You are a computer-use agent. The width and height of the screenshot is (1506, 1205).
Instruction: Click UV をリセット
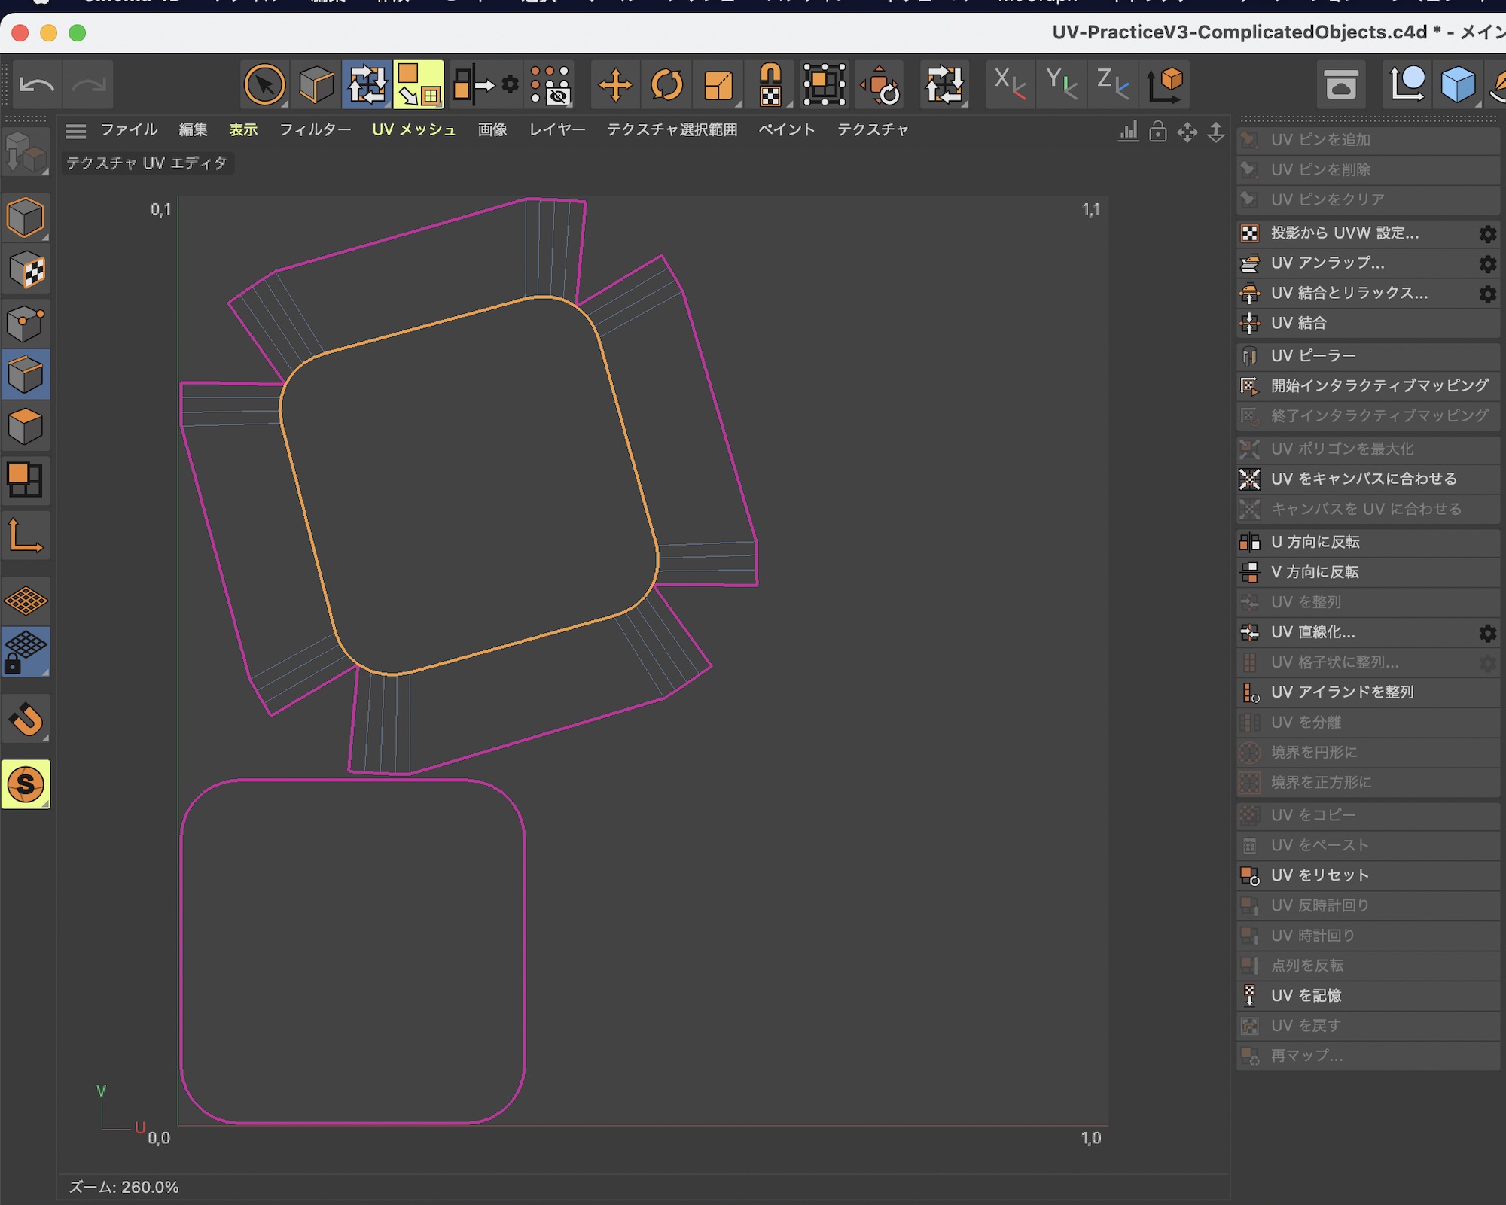[1319, 875]
